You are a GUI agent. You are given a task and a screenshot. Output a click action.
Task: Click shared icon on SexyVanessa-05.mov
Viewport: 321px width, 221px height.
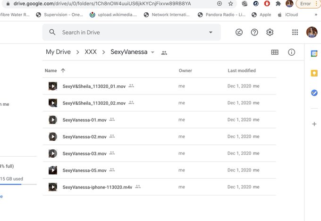pyautogui.click(x=112, y=170)
